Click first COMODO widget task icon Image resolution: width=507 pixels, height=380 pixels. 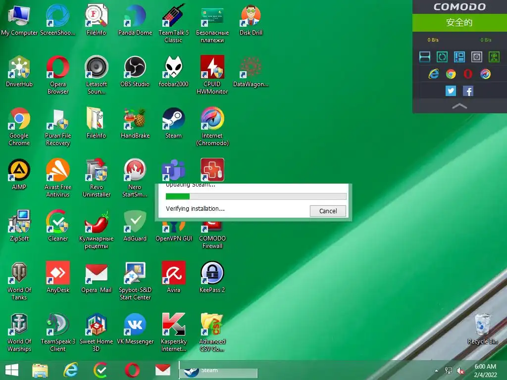[424, 57]
